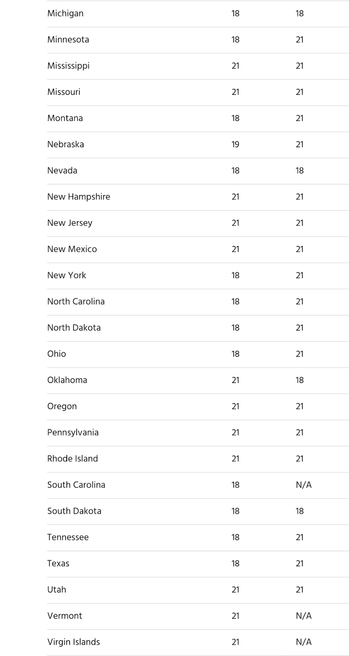349x656 pixels.
Task: Click the North Carolina text
Action: click(x=76, y=302)
